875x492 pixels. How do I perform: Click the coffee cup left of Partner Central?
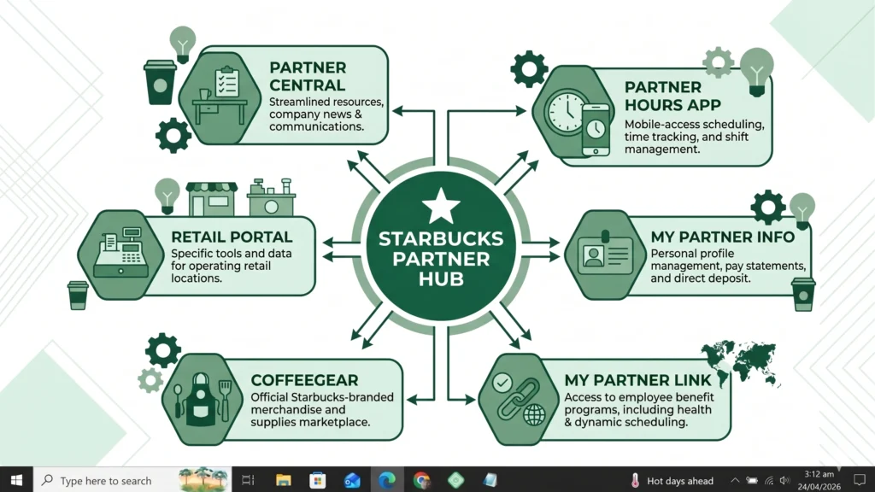[x=160, y=83]
